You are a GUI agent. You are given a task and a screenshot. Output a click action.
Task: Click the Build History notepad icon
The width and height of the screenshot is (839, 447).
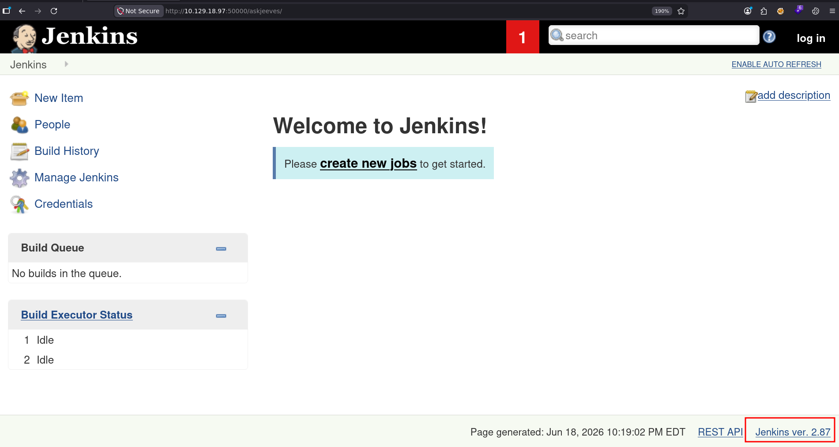19,151
